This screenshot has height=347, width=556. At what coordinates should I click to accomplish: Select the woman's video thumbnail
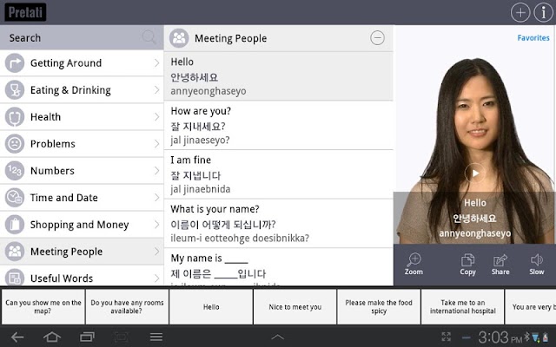tap(475, 134)
